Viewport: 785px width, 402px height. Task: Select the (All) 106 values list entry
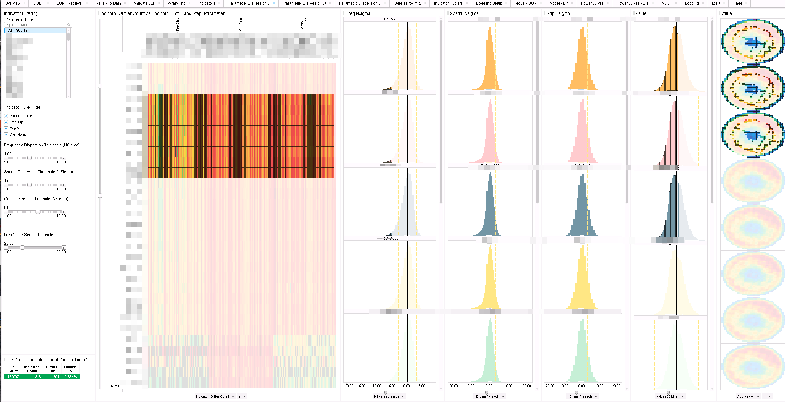pyautogui.click(x=35, y=31)
